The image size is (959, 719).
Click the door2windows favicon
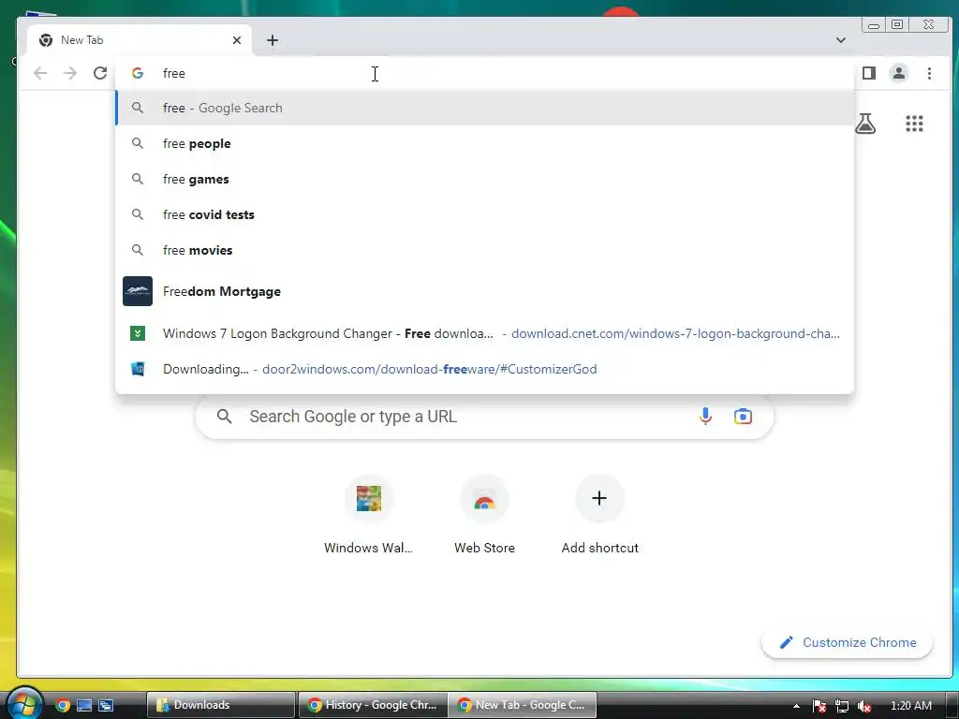tap(138, 369)
